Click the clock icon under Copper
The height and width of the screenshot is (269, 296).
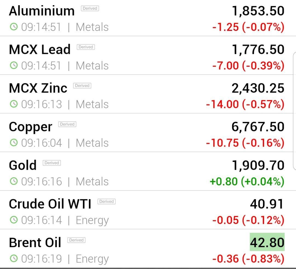14,142
